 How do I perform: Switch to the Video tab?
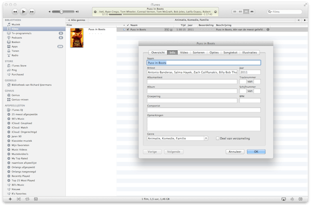pyautogui.click(x=184, y=52)
